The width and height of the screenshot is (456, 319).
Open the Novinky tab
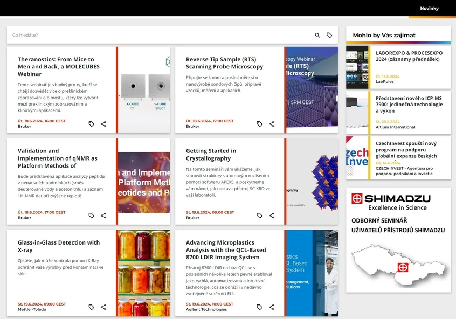click(x=429, y=8)
